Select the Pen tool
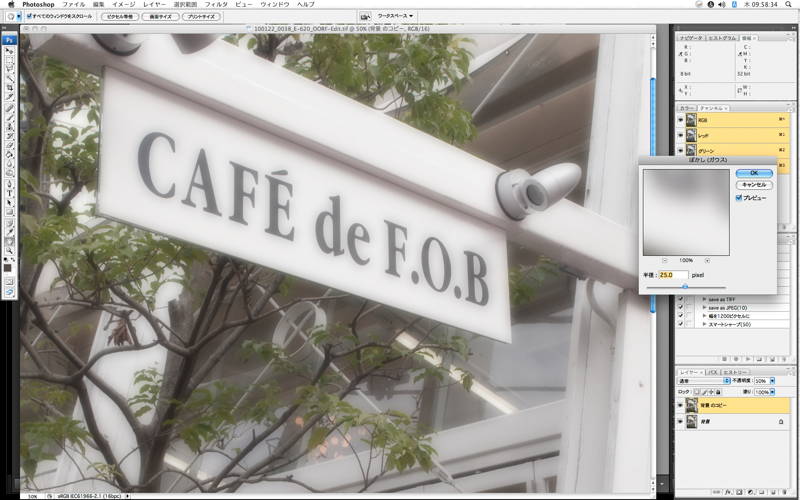 point(10,184)
